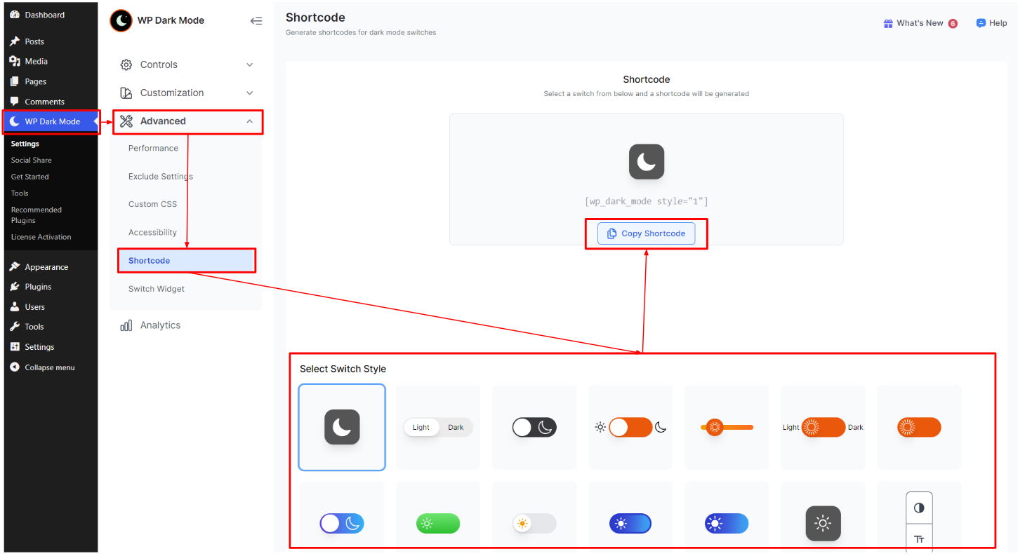This screenshot has width=1025, height=556.
Task: Open Exclude Settings
Action: [160, 176]
